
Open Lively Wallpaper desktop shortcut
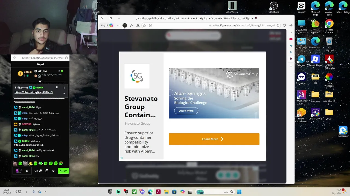pyautogui.click(x=329, y=80)
